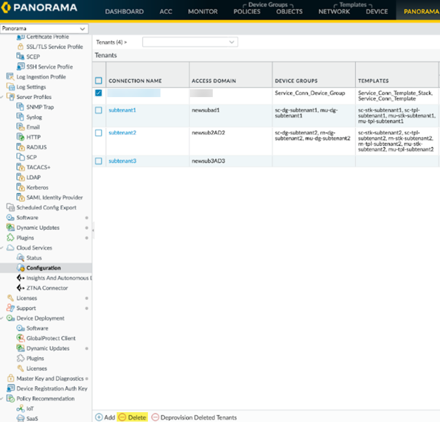Click the ZTNA Connector icon

(20, 288)
